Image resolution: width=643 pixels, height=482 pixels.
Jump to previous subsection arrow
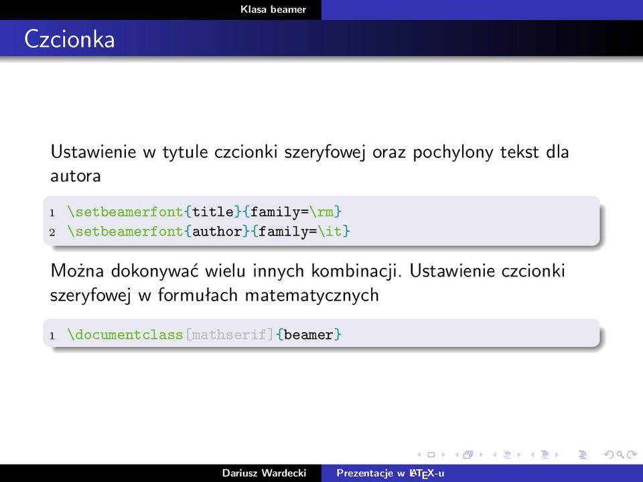pyautogui.click(x=494, y=455)
